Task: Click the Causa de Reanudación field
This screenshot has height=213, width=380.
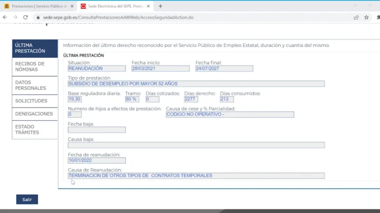Action: coord(196,176)
